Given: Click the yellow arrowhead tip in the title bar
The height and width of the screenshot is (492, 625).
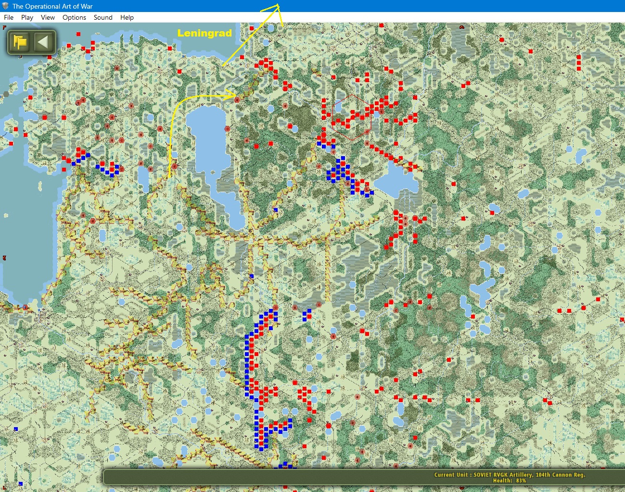Looking at the screenshot, I should [x=278, y=6].
